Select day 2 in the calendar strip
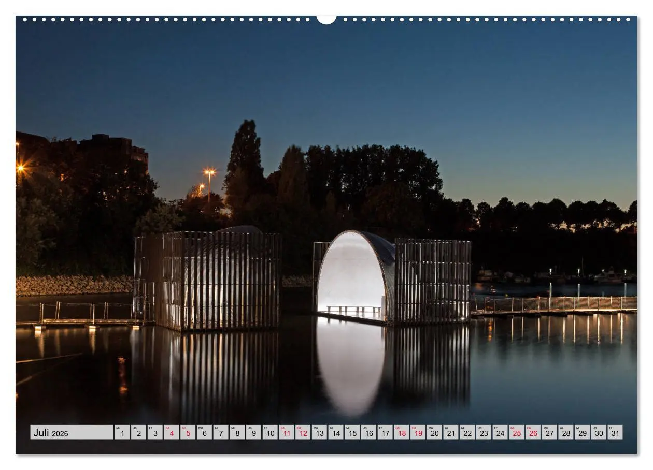This screenshot has width=653, height=470. pos(138,433)
